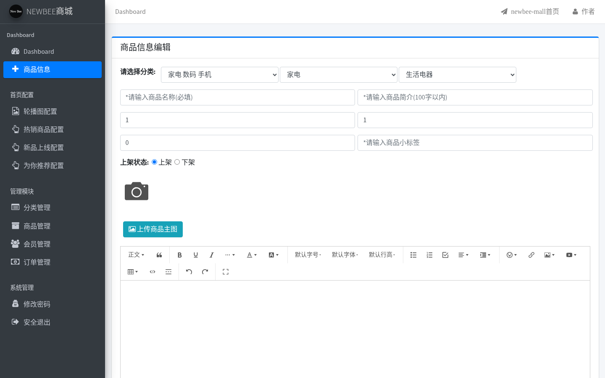Open the newbee-mall首页 link
This screenshot has height=378, width=605.
(x=530, y=12)
